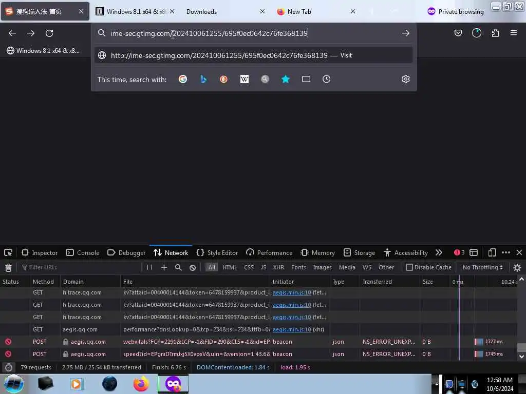The width and height of the screenshot is (526, 394).
Task: Switch to the Inspector panel
Action: [40, 252]
